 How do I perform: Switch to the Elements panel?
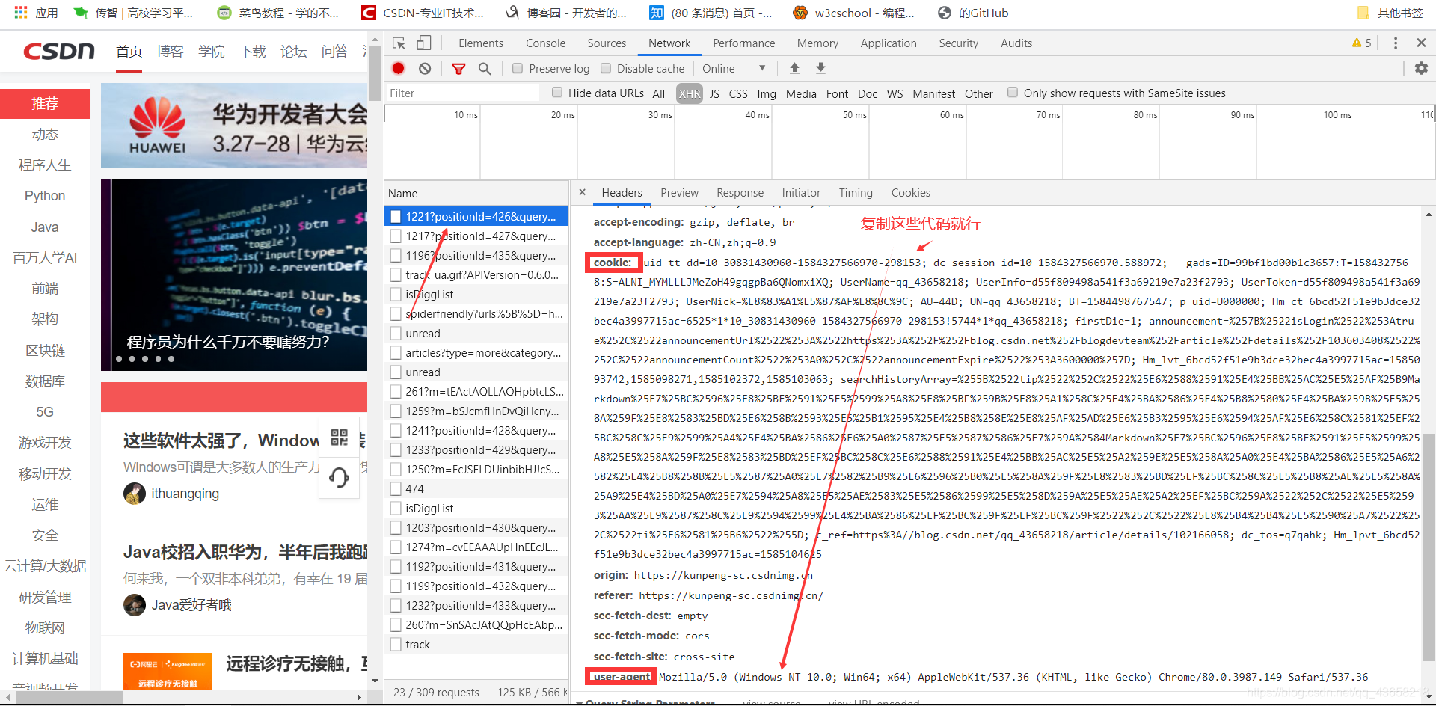(x=481, y=43)
